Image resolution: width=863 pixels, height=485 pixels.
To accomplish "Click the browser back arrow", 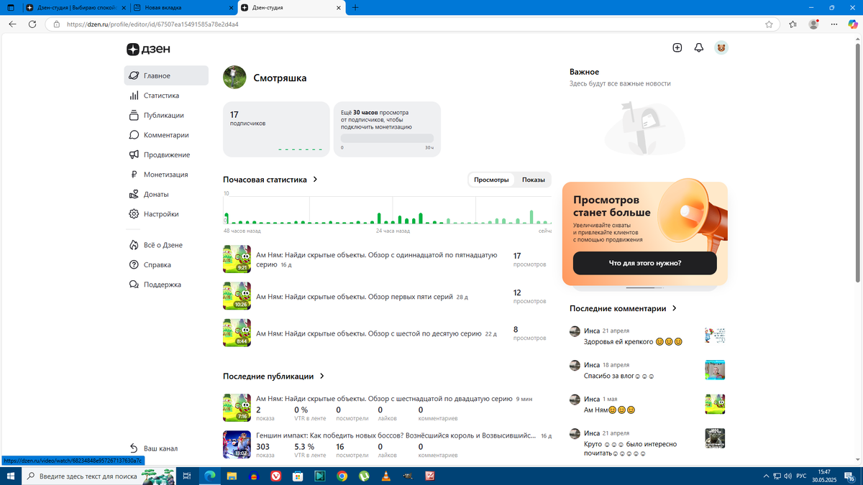I will (12, 24).
